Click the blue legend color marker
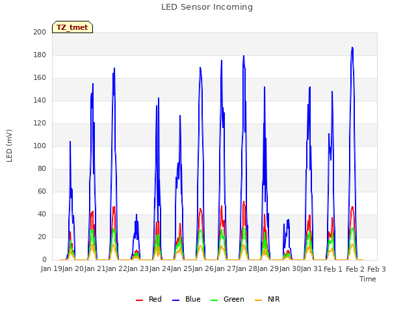Viewport: 416px width, 312px height. (176, 300)
